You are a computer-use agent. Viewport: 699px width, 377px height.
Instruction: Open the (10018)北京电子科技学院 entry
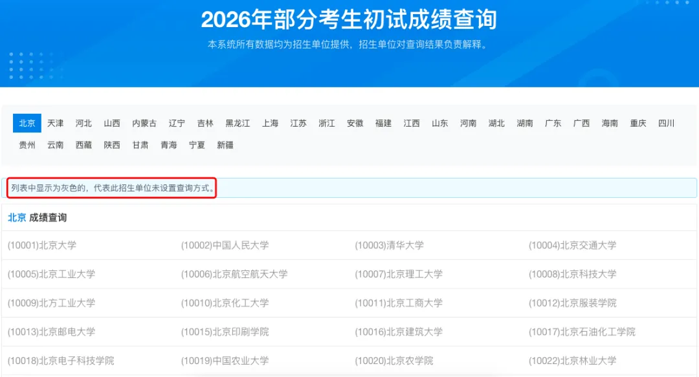[x=61, y=361]
